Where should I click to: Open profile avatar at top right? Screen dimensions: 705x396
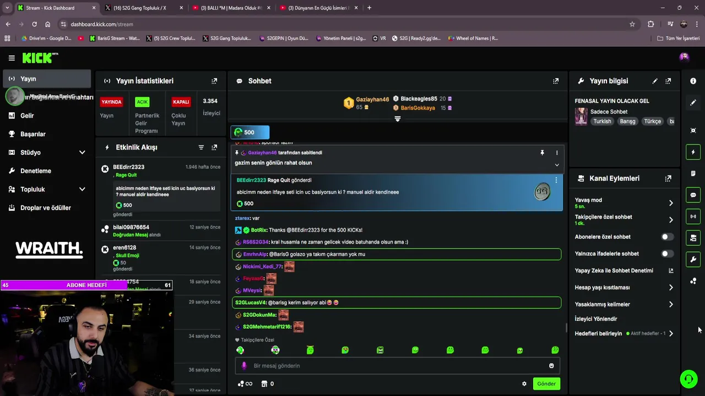tap(684, 57)
